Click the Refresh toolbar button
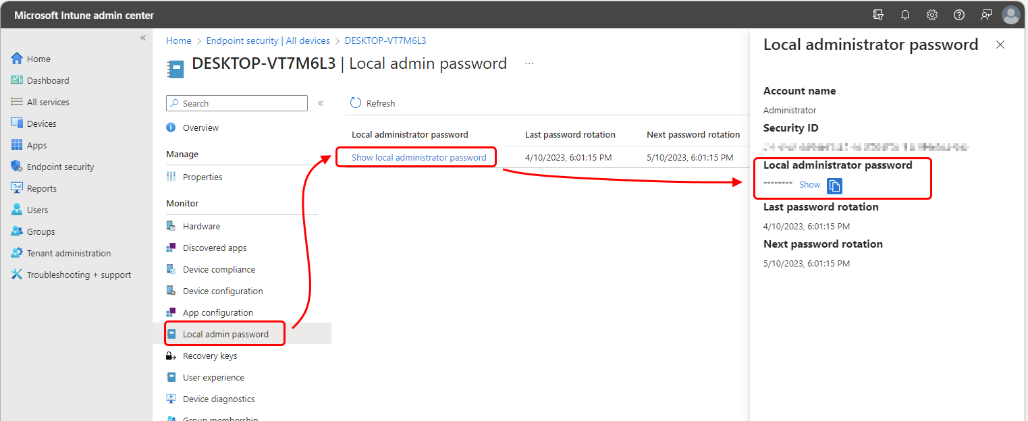 pyautogui.click(x=373, y=103)
